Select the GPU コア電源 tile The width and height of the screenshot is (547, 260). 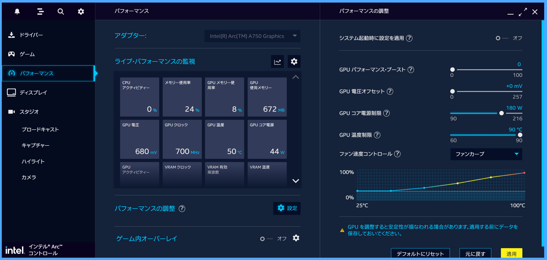point(267,139)
